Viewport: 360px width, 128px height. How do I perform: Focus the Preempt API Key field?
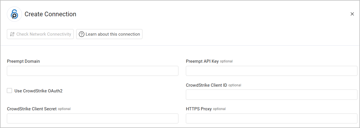pyautogui.click(x=271, y=71)
